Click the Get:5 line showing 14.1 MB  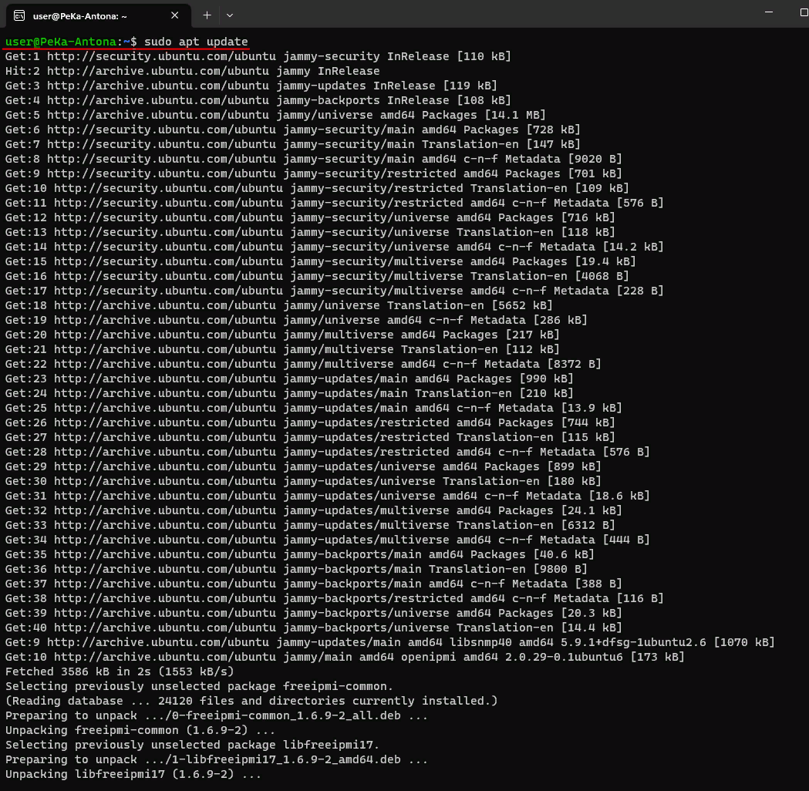pyautogui.click(x=275, y=115)
